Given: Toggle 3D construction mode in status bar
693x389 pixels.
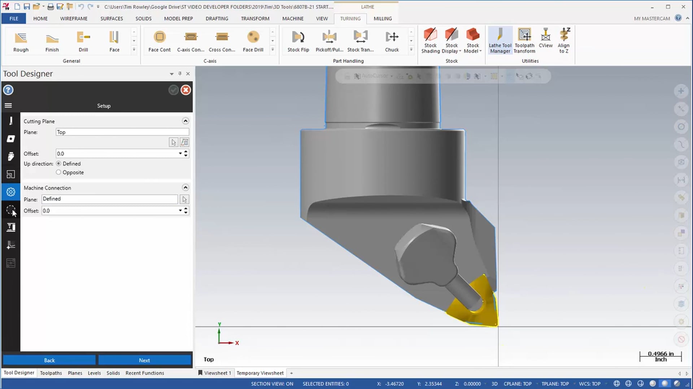Looking at the screenshot, I should pyautogui.click(x=494, y=384).
